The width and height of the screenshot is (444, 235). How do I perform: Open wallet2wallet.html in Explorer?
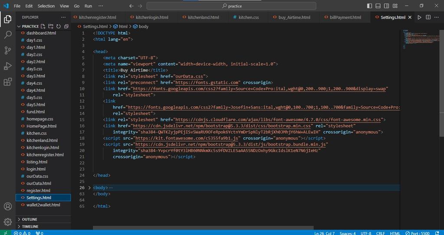43,205
